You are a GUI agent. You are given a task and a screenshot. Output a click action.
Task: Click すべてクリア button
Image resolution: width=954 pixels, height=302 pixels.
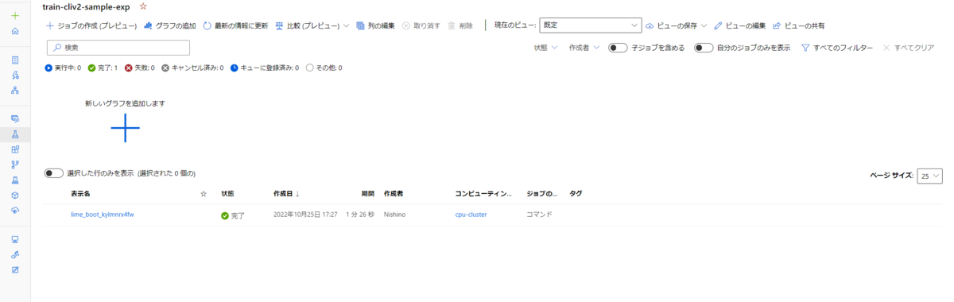[x=909, y=48]
